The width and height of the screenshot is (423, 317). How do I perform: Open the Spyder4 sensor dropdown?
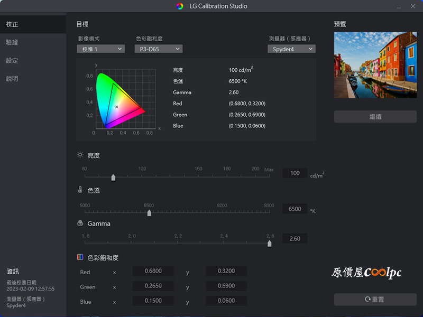coord(291,49)
